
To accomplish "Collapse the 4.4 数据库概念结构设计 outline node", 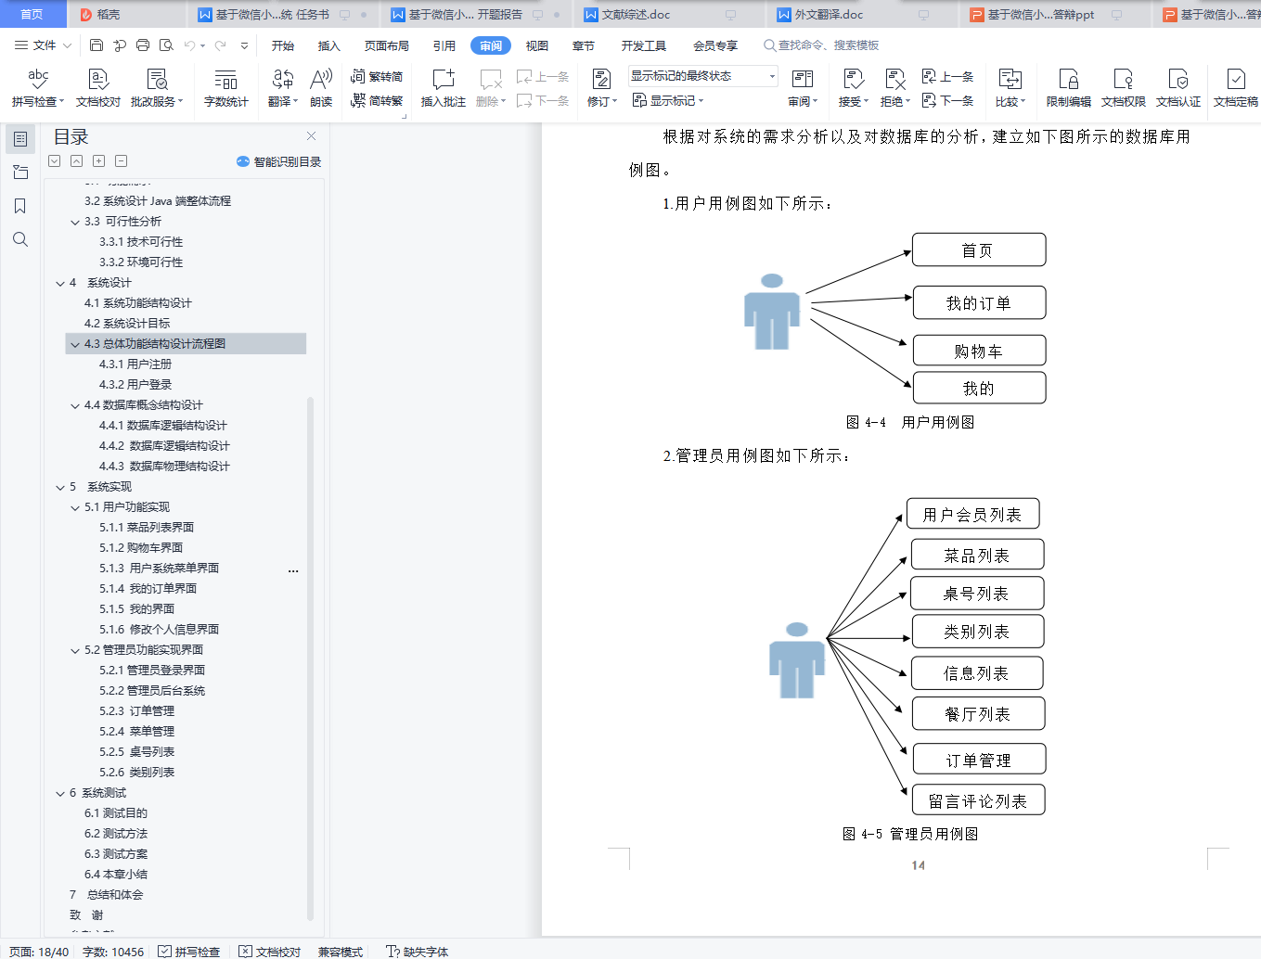I will (x=75, y=405).
